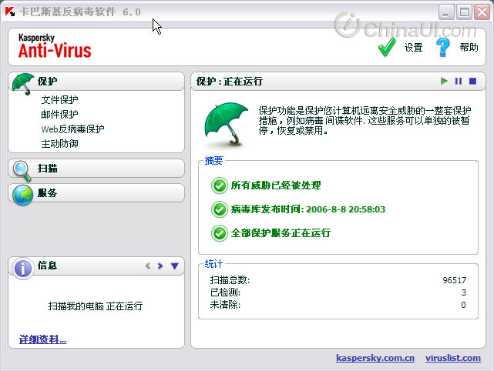
Task: Click check icon beside 所有威胁已经被处理
Action: click(x=220, y=185)
